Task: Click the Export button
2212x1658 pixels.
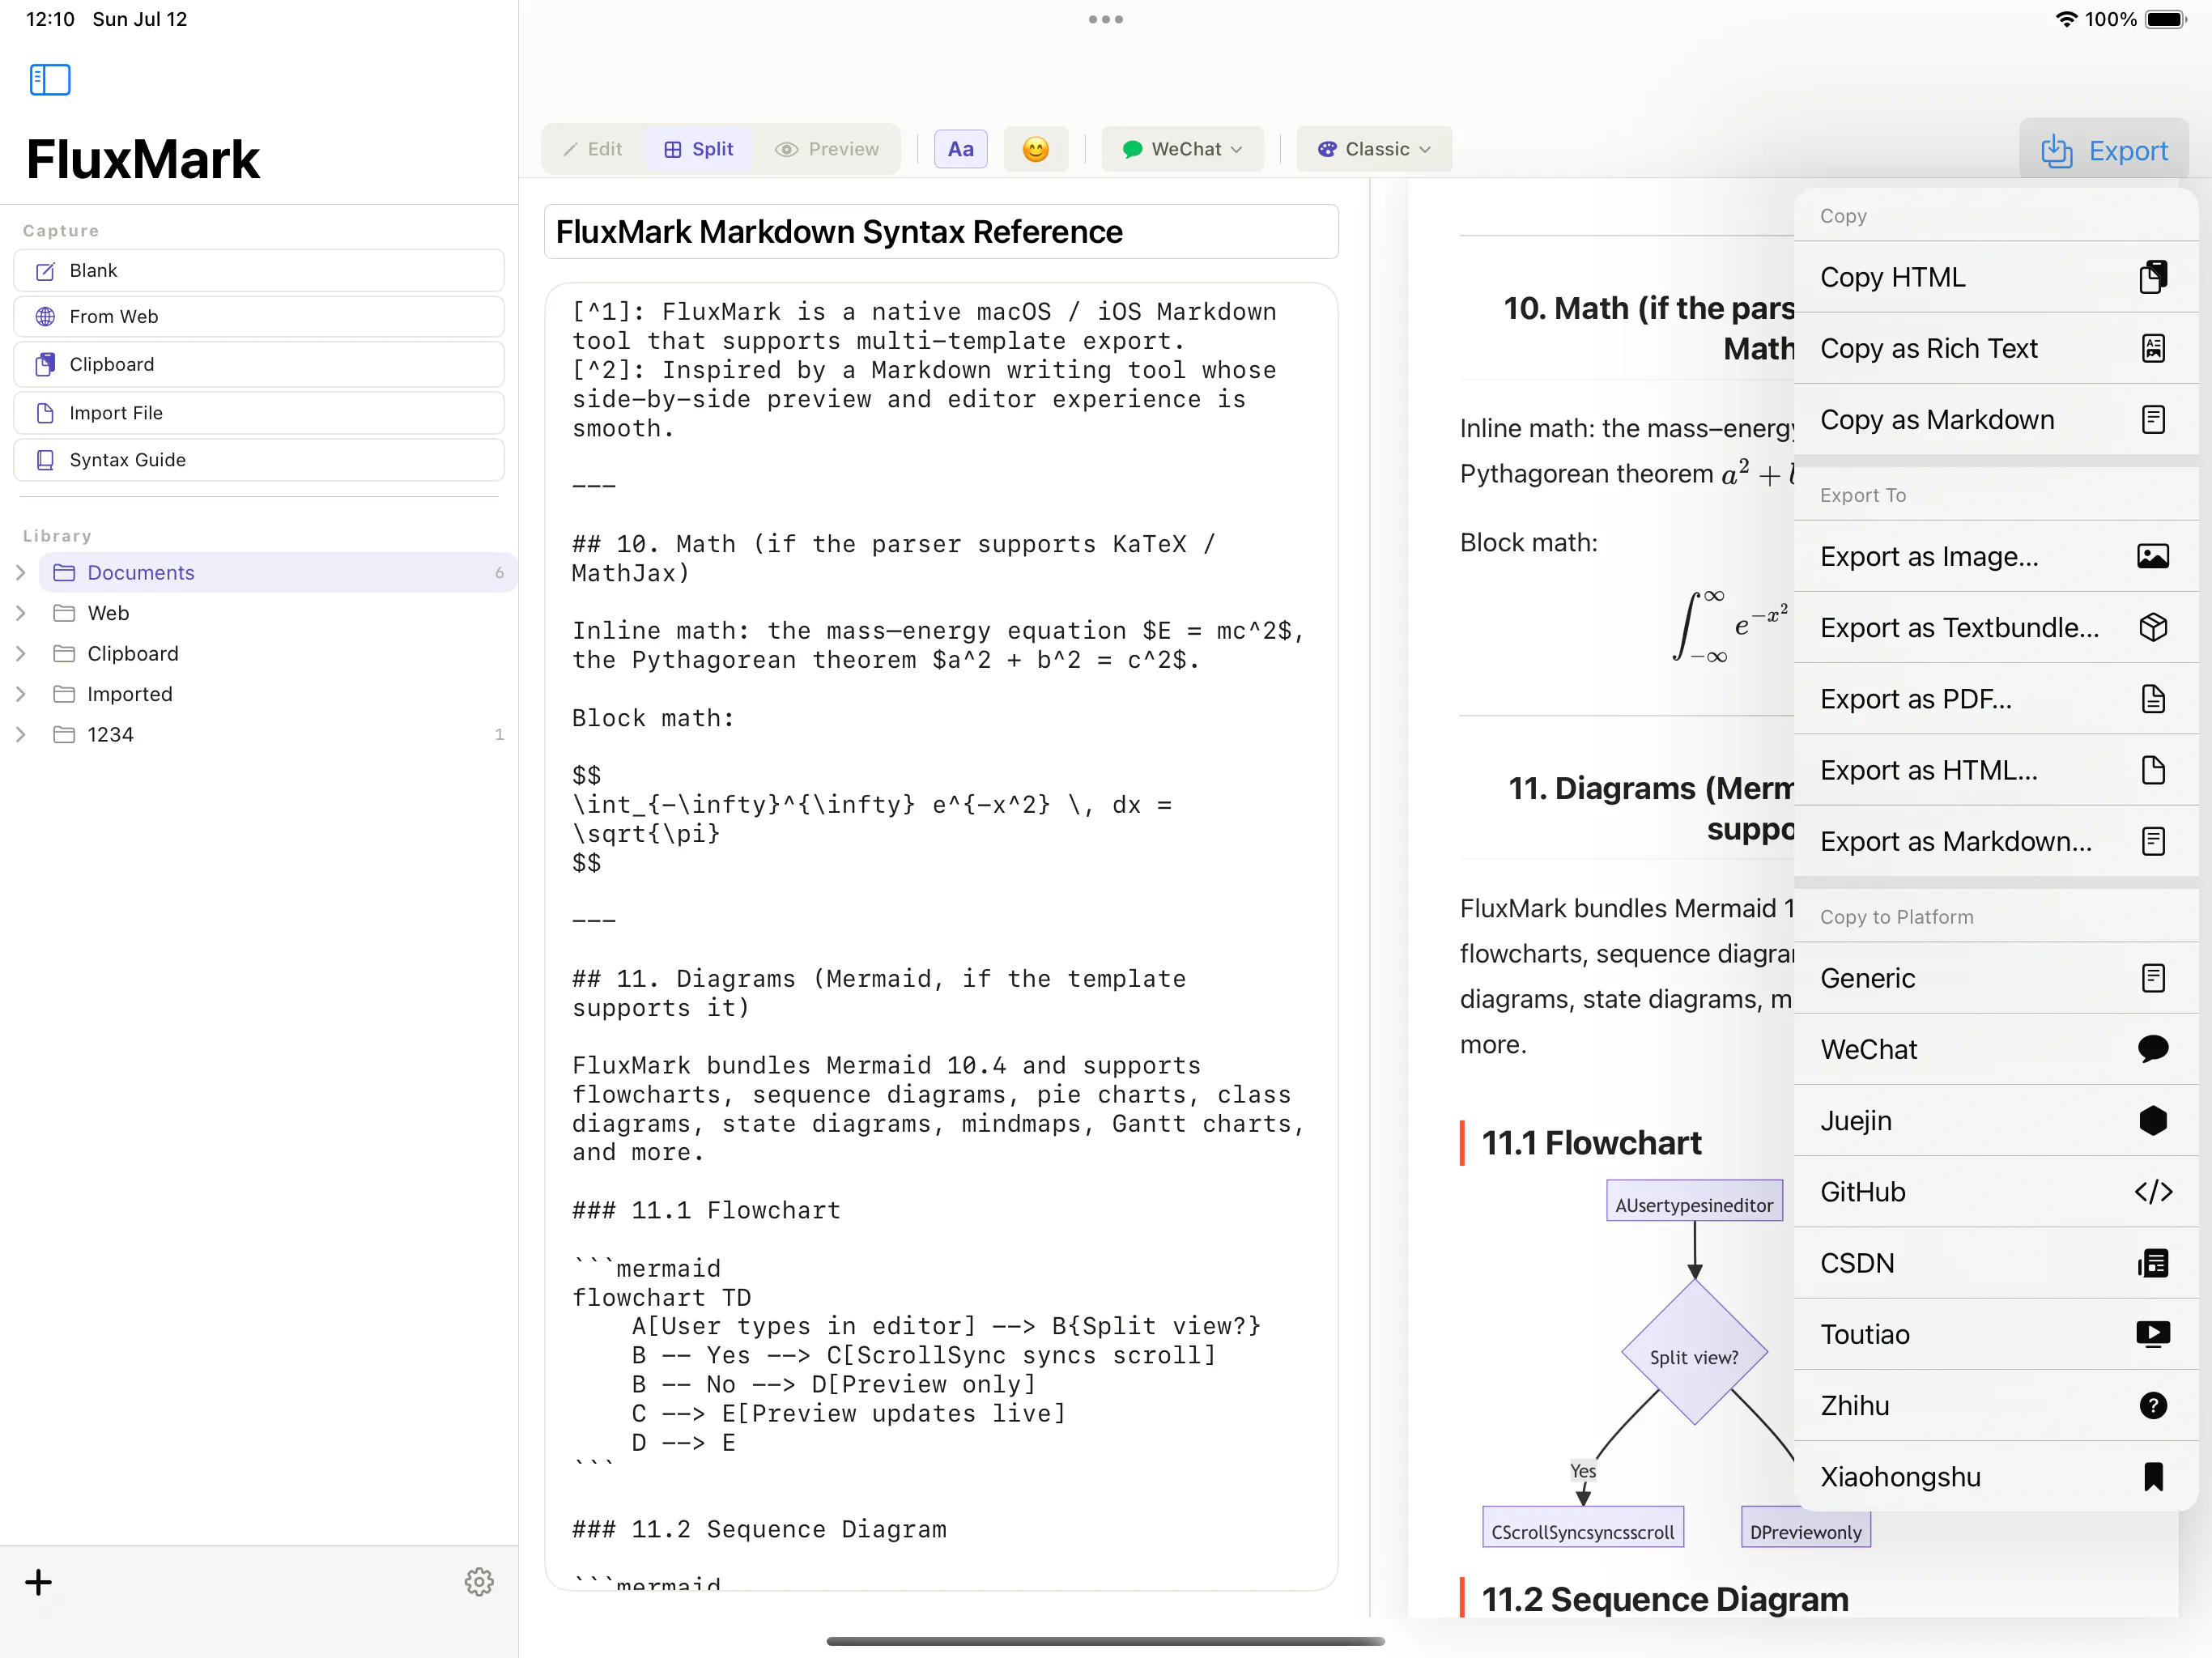Action: (2104, 151)
